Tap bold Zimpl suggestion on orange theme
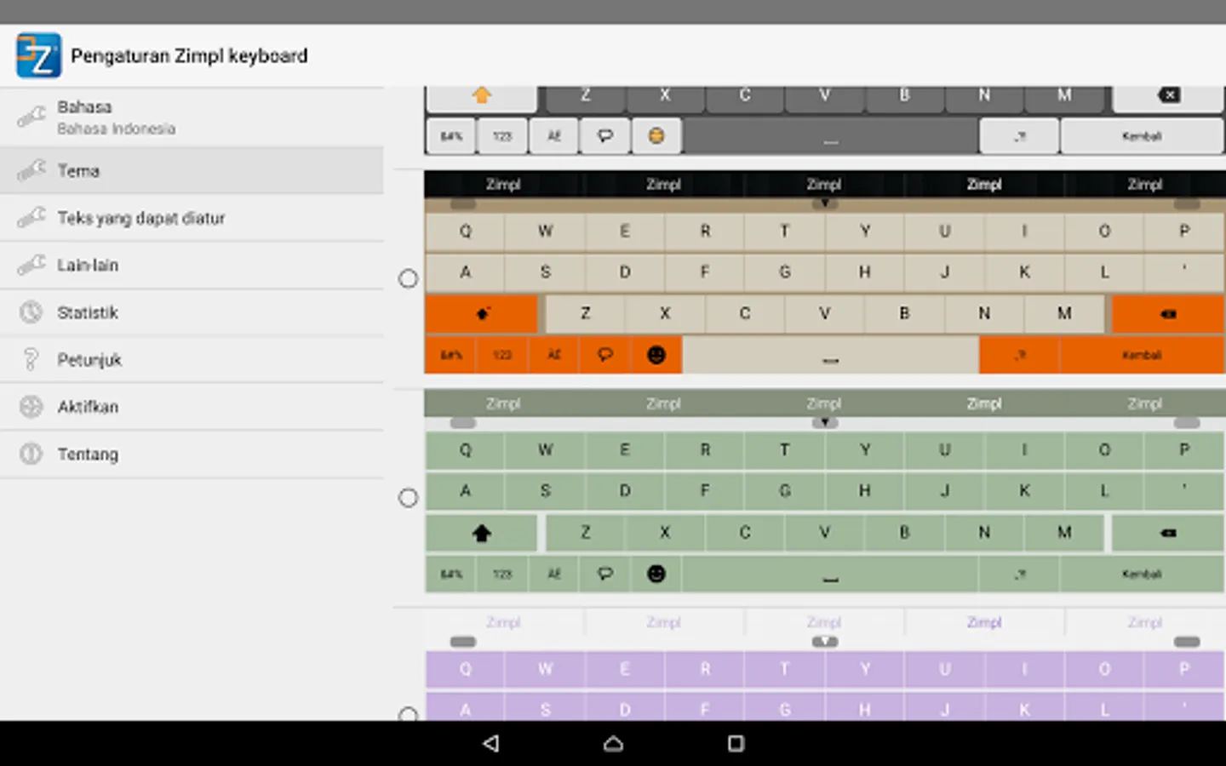The image size is (1226, 766). click(x=983, y=184)
